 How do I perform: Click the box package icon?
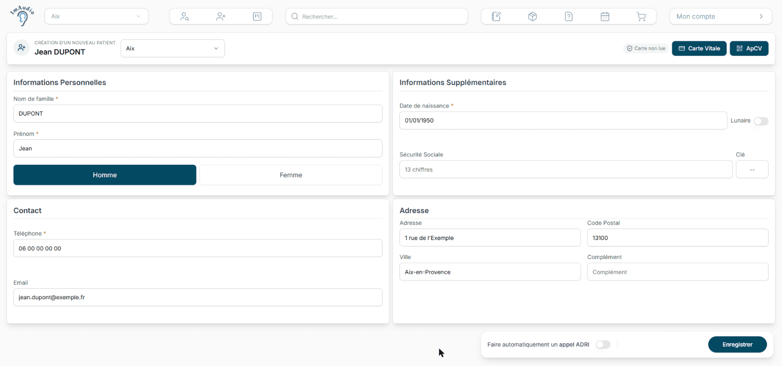point(532,16)
